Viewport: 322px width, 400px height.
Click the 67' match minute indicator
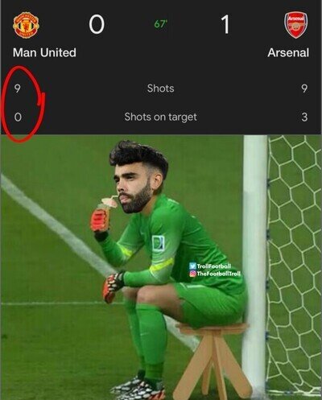tap(160, 24)
